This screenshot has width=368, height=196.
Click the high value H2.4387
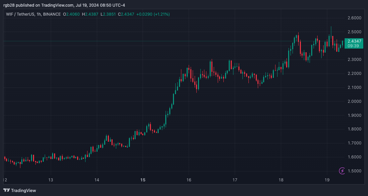click(x=90, y=14)
